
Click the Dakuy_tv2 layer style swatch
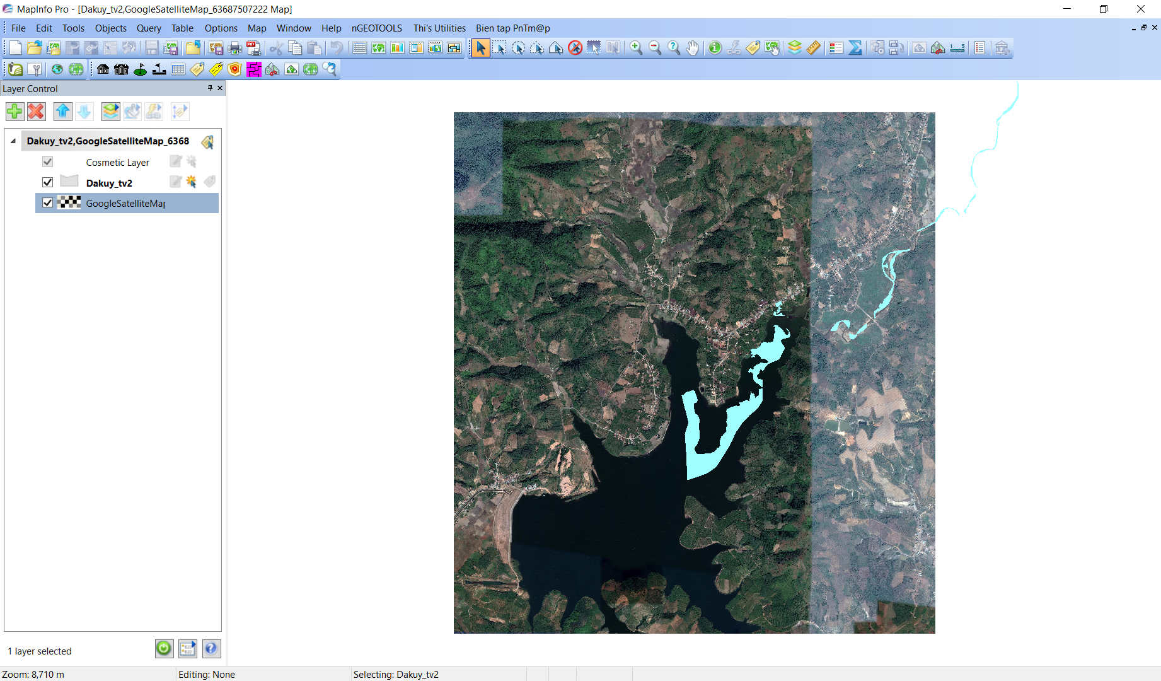pyautogui.click(x=69, y=182)
